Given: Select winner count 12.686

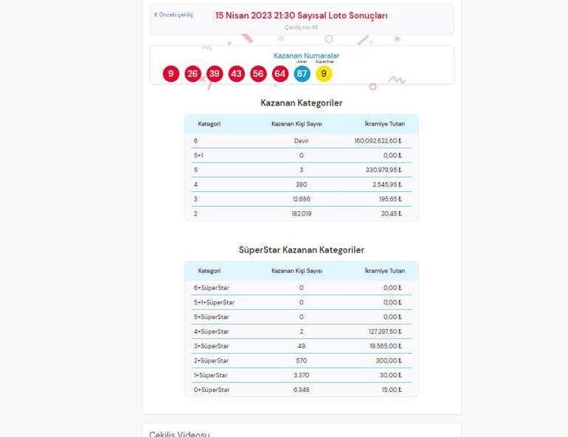Looking at the screenshot, I should pos(302,199).
